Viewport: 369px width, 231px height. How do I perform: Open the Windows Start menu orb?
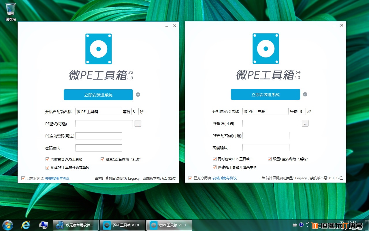[7, 225]
